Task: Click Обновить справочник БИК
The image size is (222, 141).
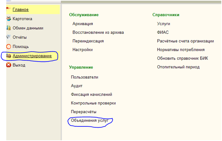Action: click(x=182, y=58)
